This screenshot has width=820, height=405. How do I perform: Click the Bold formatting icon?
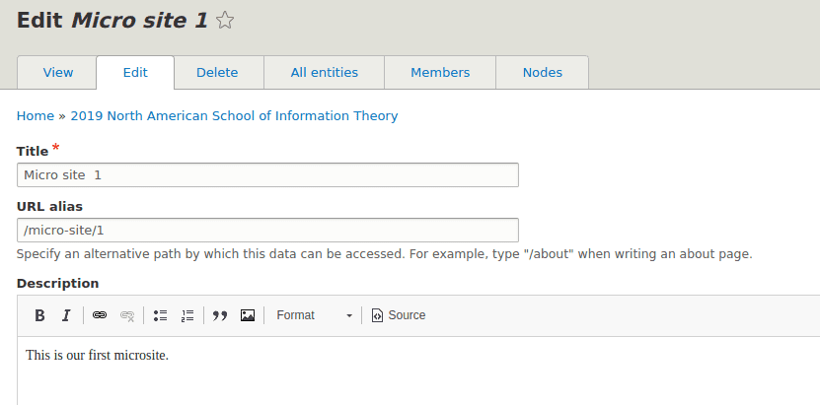click(39, 315)
